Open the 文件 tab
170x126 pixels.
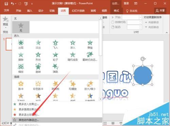click(6, 11)
